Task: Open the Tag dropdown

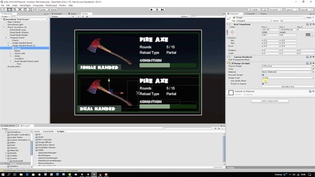Action: pyautogui.click(x=254, y=21)
